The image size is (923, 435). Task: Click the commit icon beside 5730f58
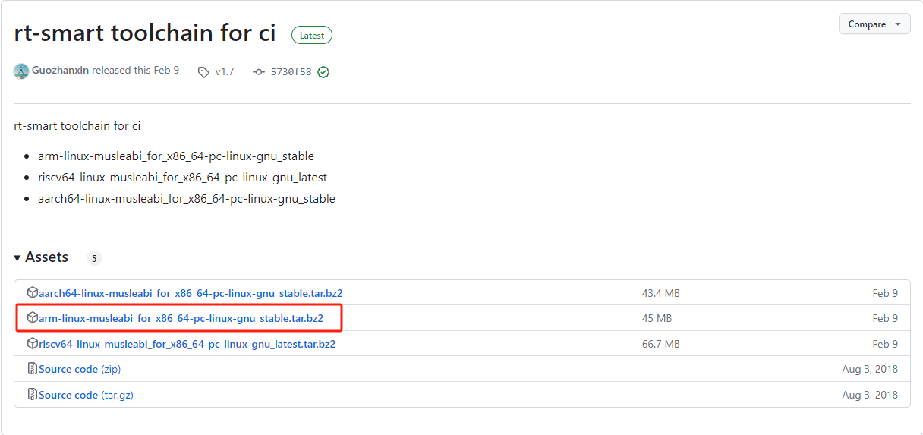point(259,72)
